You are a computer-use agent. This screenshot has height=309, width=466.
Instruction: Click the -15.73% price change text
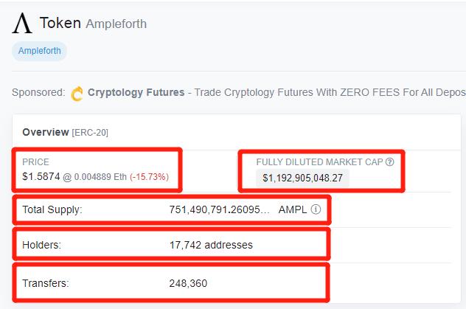coord(149,177)
